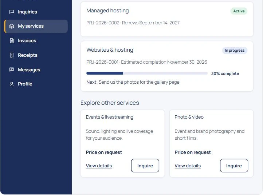Click the Invoices document icon

[x=12, y=40]
